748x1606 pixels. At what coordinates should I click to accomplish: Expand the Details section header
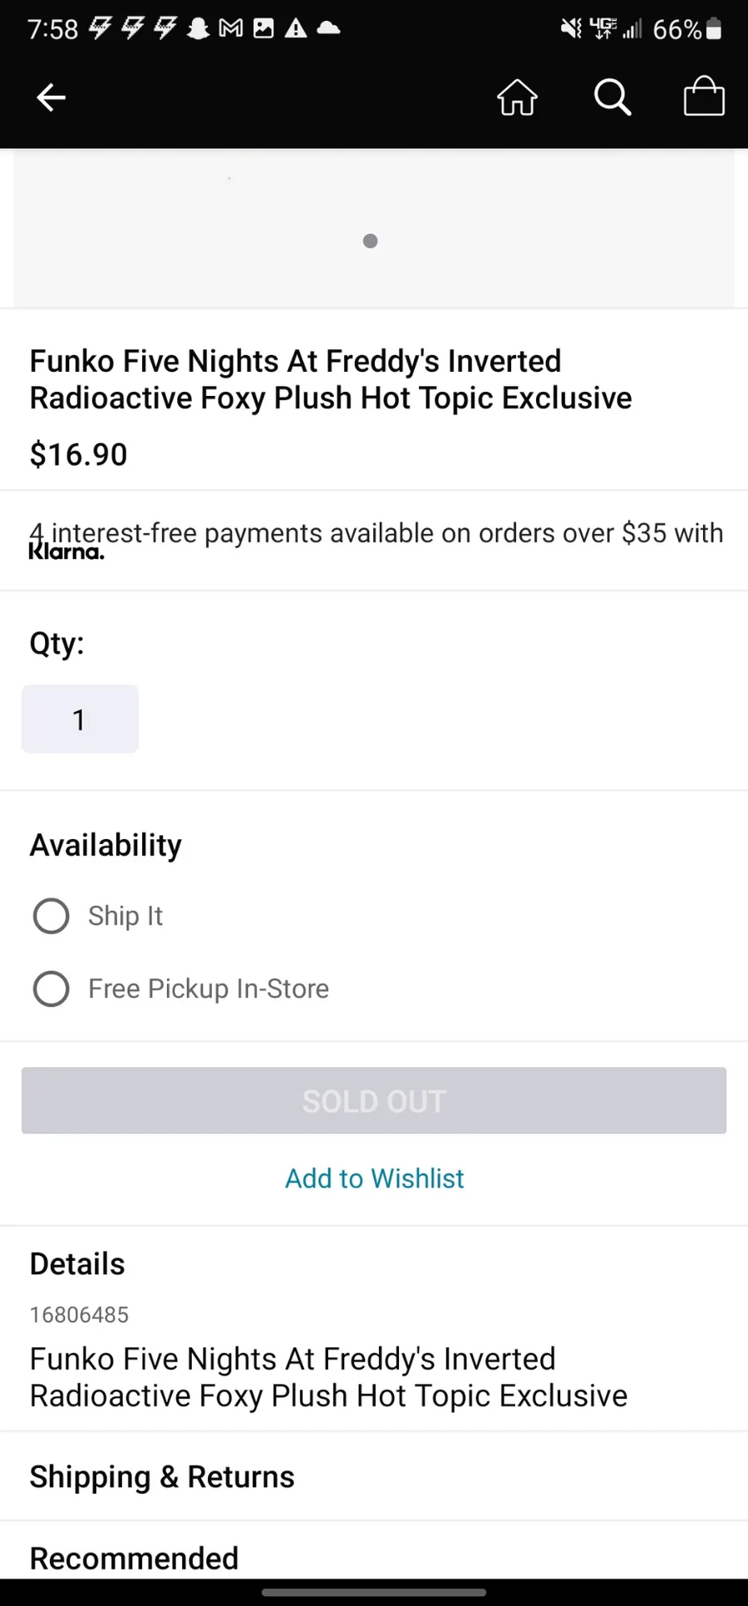[x=77, y=1264]
